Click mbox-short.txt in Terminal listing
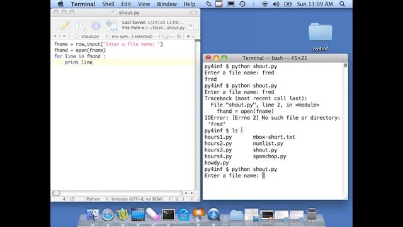403x227 pixels. 274,137
